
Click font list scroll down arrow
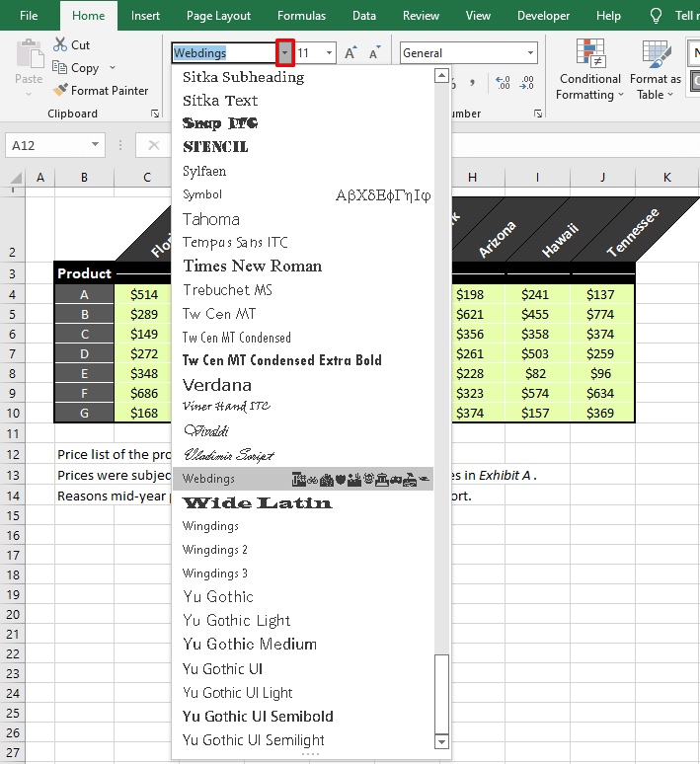pyautogui.click(x=441, y=741)
